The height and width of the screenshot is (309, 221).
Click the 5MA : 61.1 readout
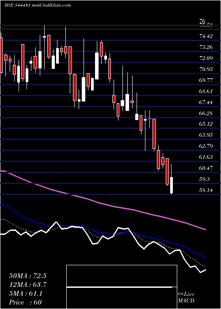(26, 294)
